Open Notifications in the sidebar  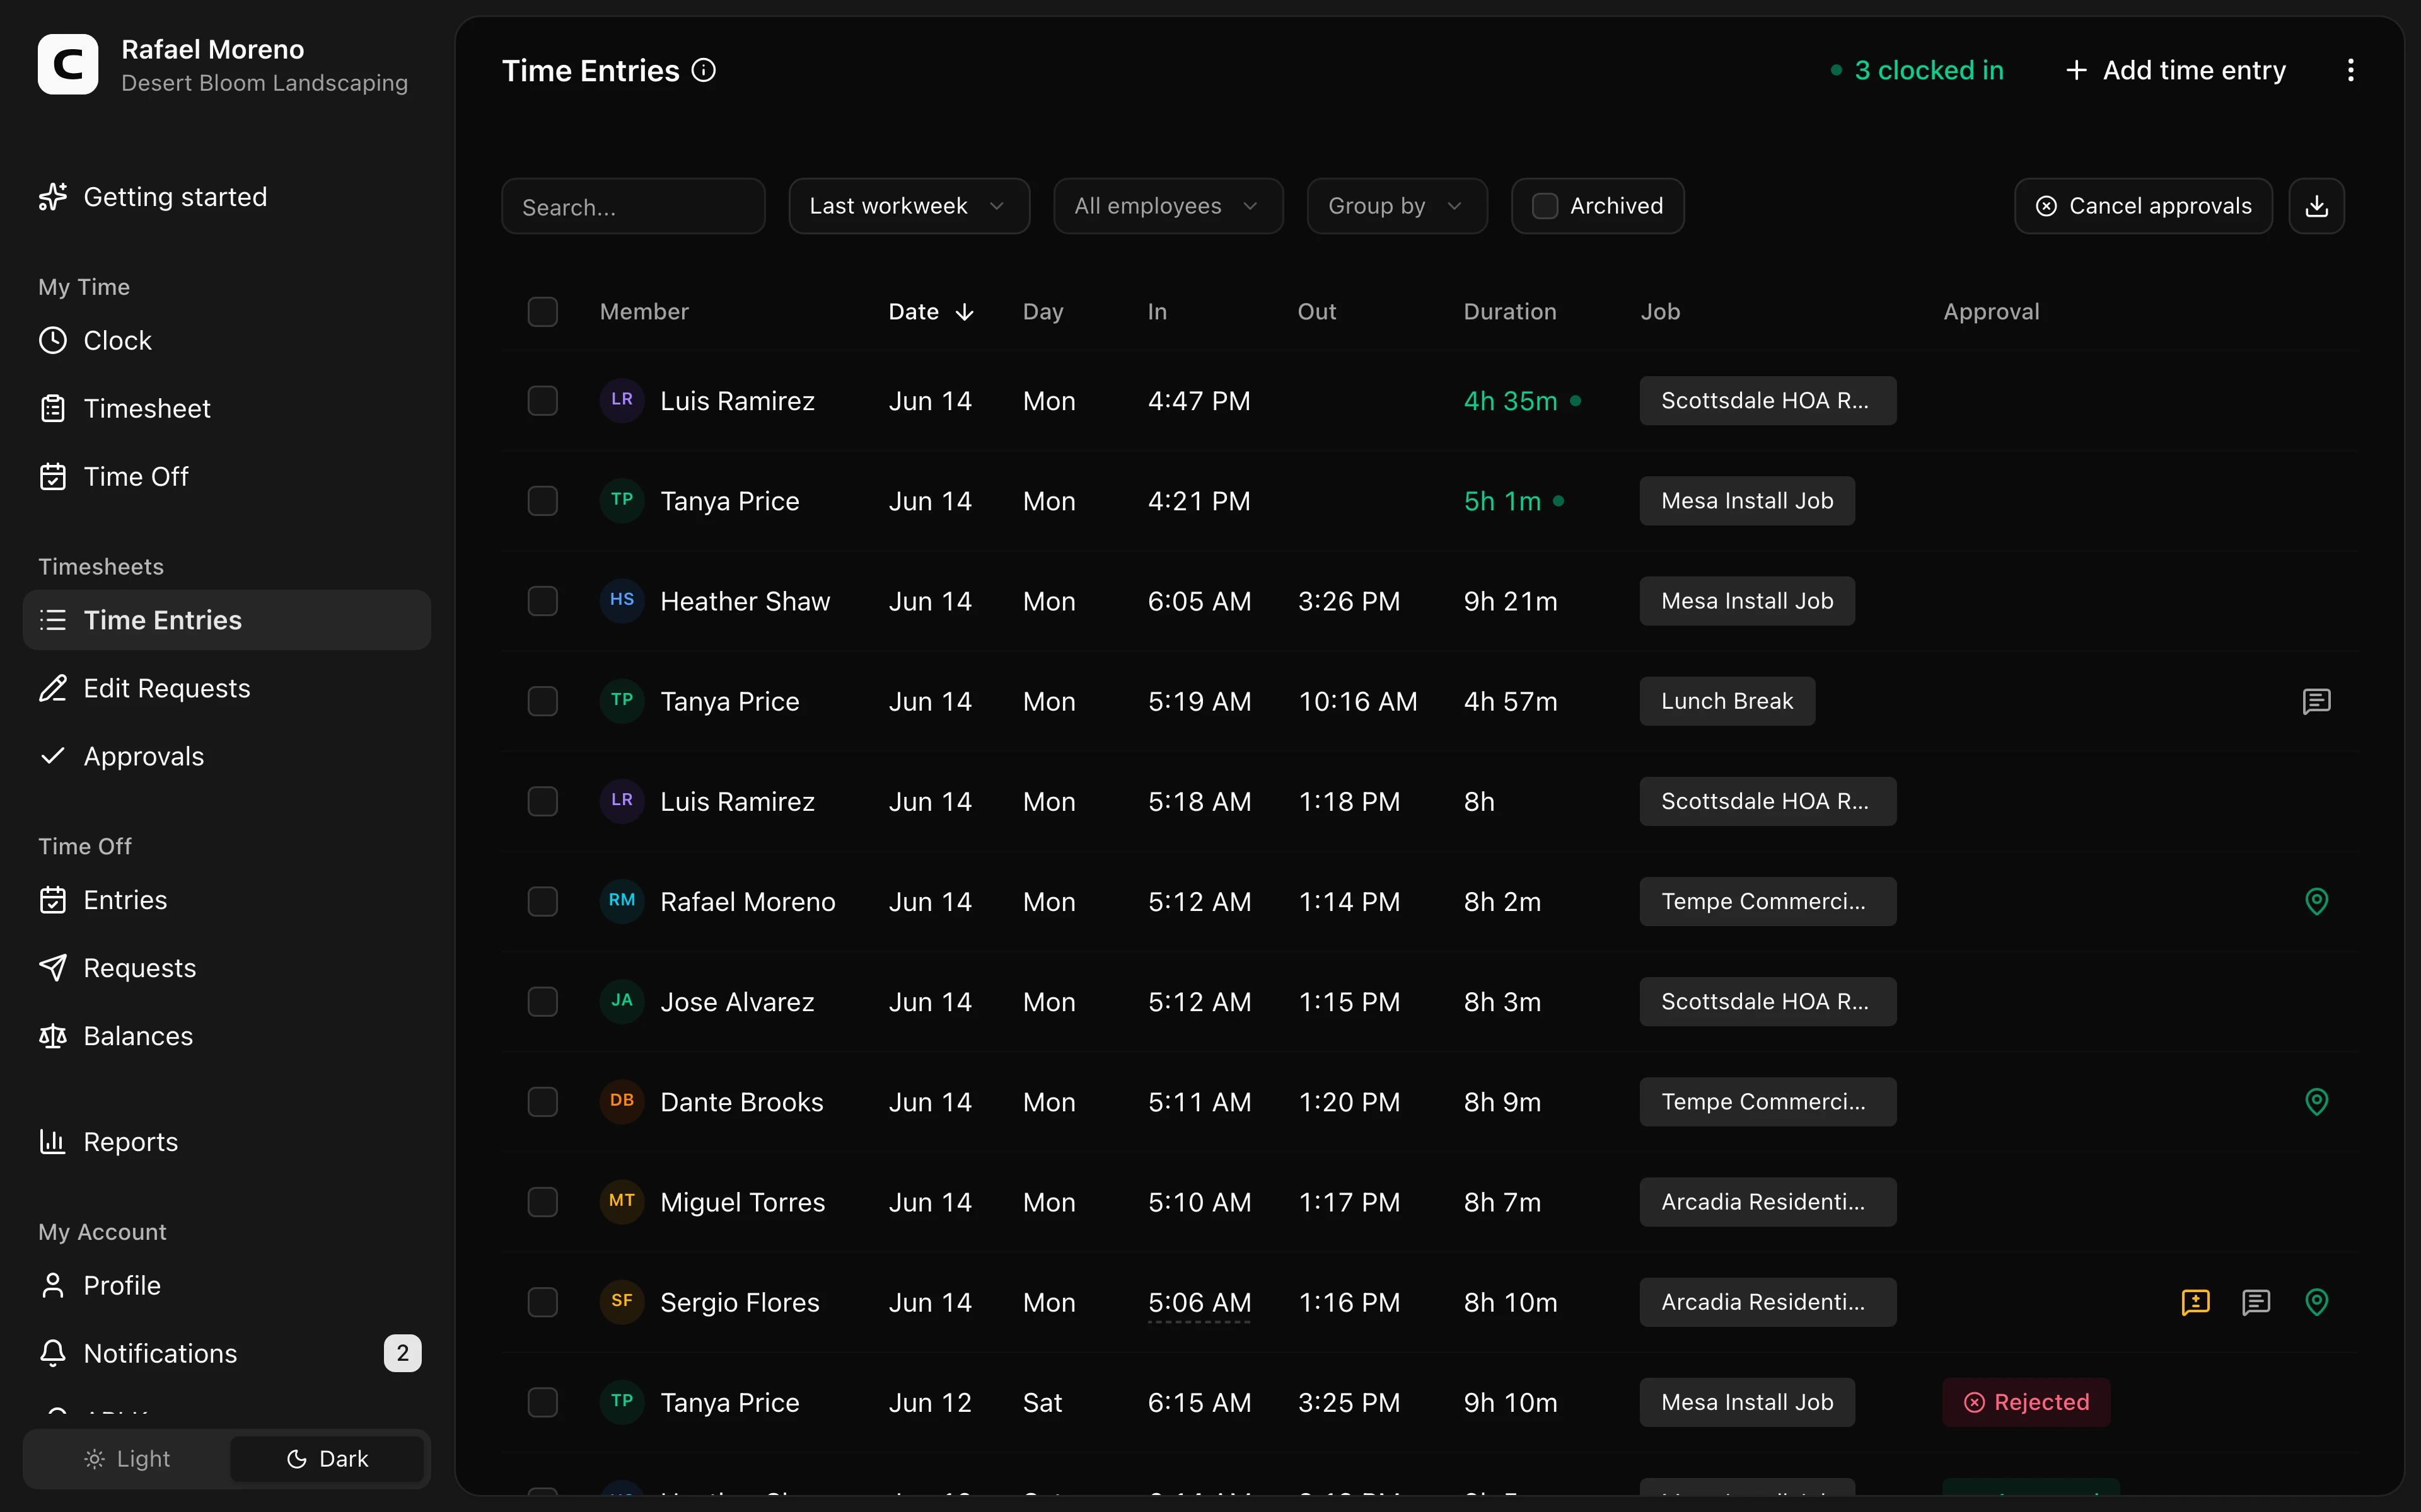(226, 1353)
